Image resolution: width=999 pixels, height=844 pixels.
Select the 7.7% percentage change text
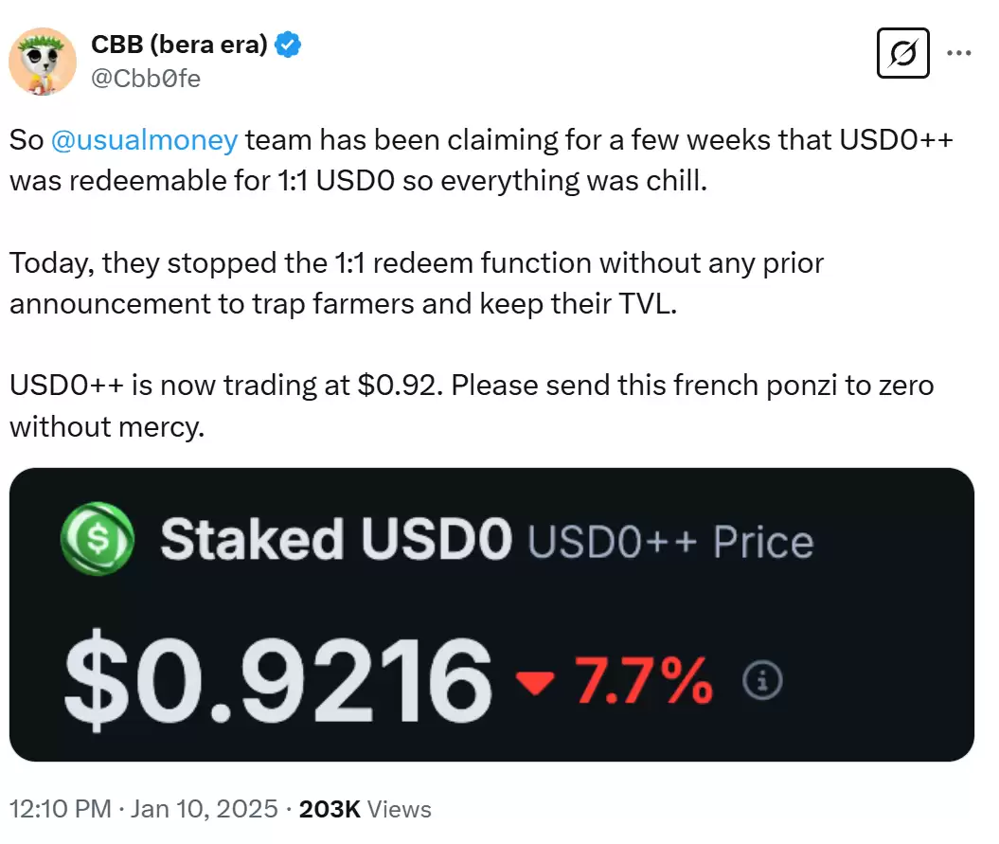click(644, 678)
